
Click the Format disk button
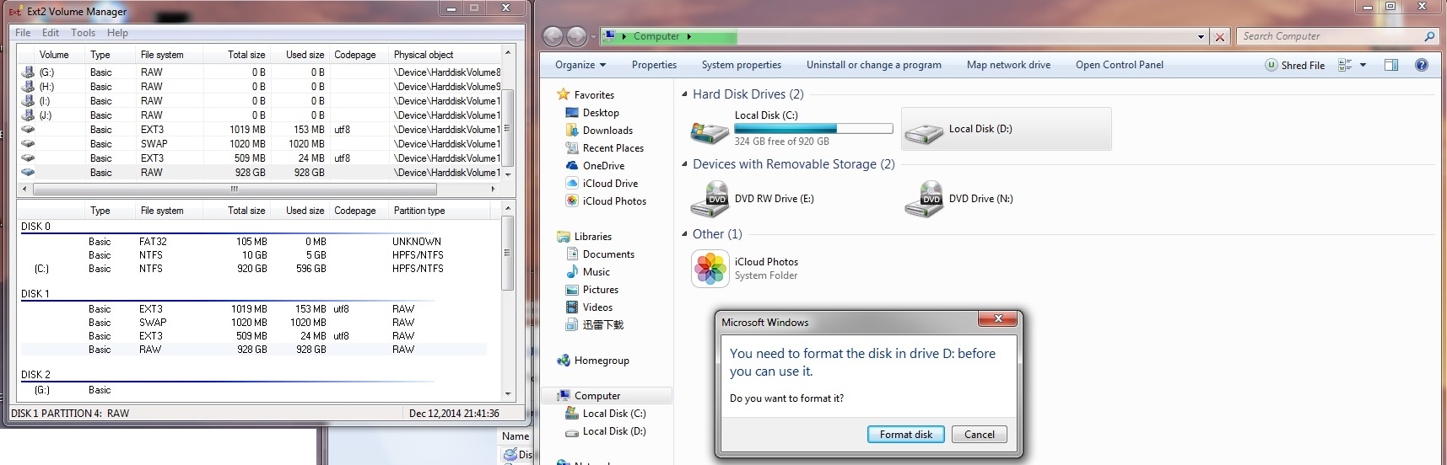pos(906,435)
